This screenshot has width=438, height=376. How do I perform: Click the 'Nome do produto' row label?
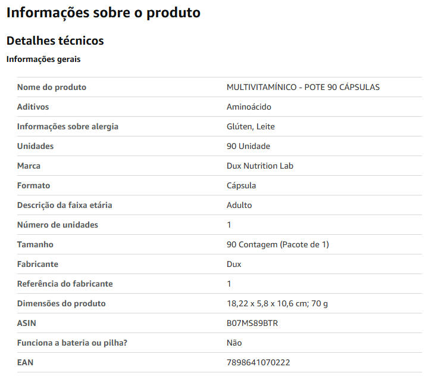(x=52, y=87)
